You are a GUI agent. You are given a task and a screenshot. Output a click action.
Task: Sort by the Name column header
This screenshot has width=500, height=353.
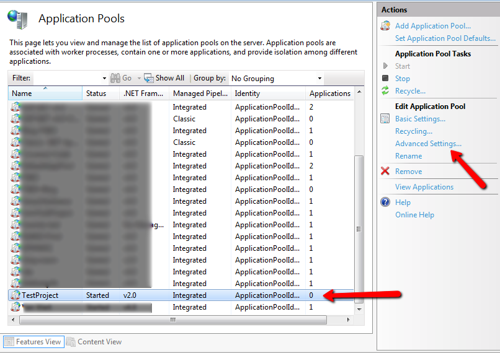click(45, 94)
